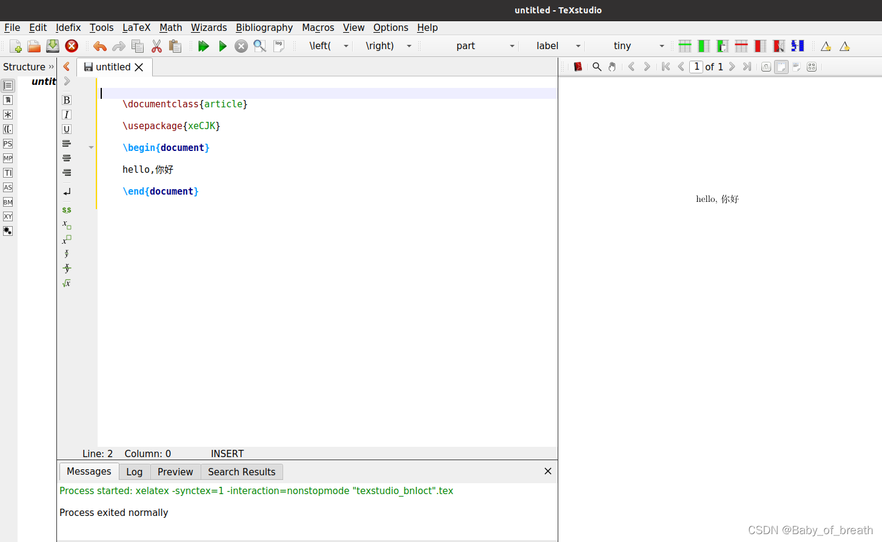Select the magnifier tool in the PDF viewer

[x=596, y=67]
